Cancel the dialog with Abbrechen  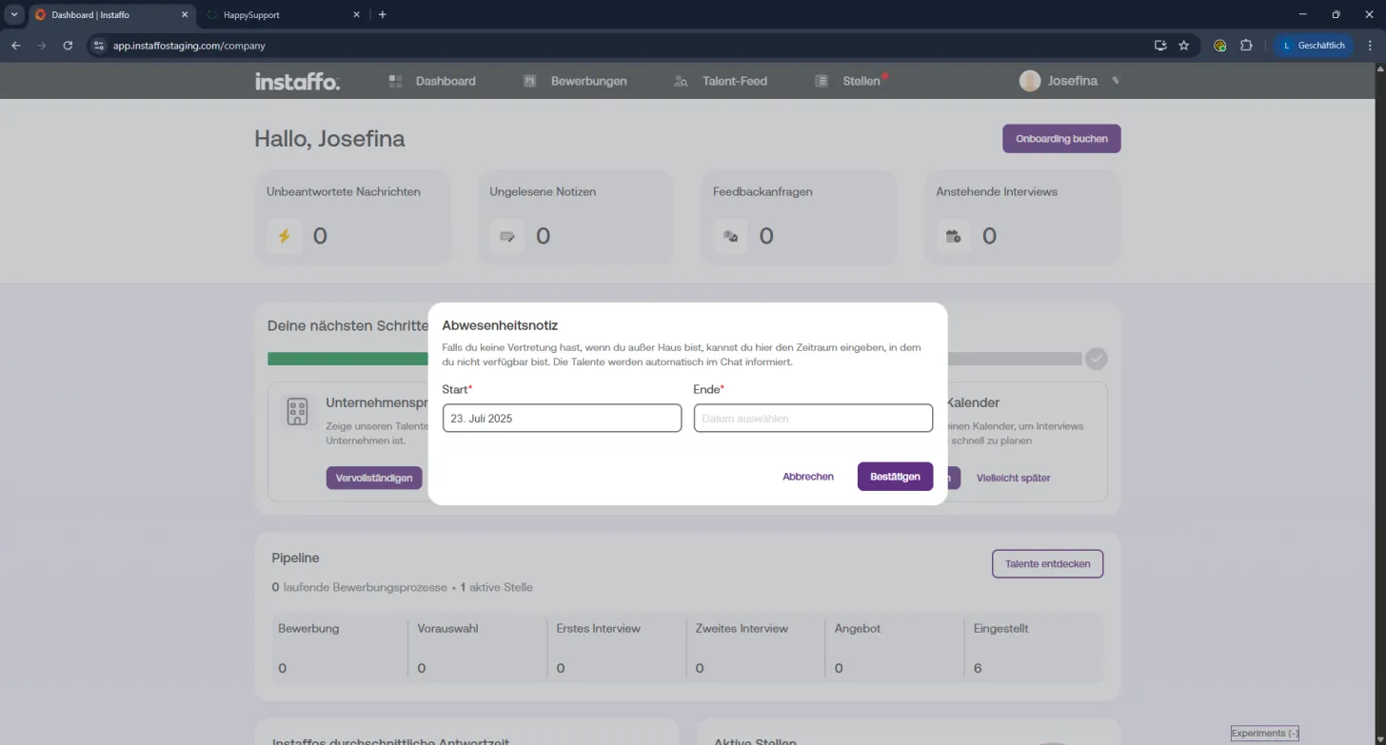click(808, 477)
